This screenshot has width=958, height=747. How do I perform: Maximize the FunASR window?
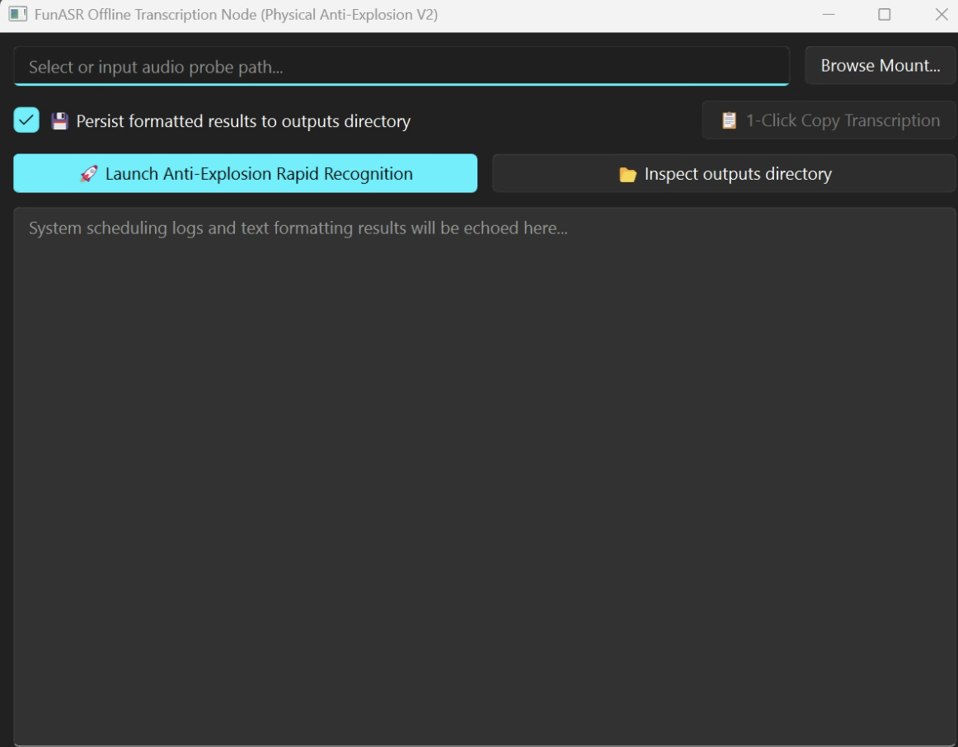point(884,15)
